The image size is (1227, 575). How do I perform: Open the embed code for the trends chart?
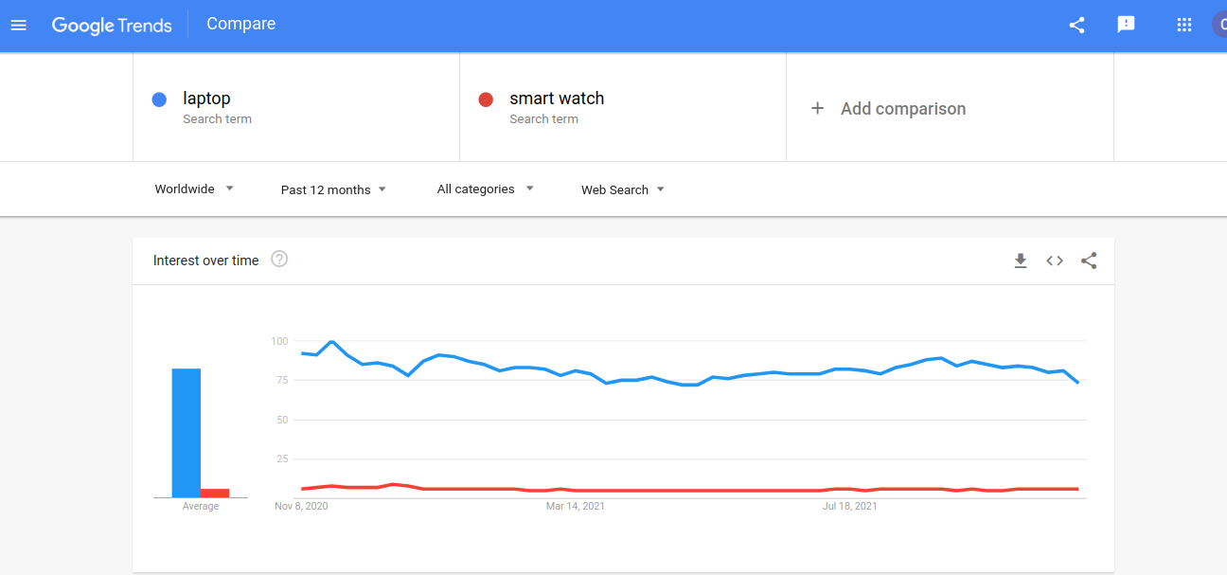(1055, 260)
